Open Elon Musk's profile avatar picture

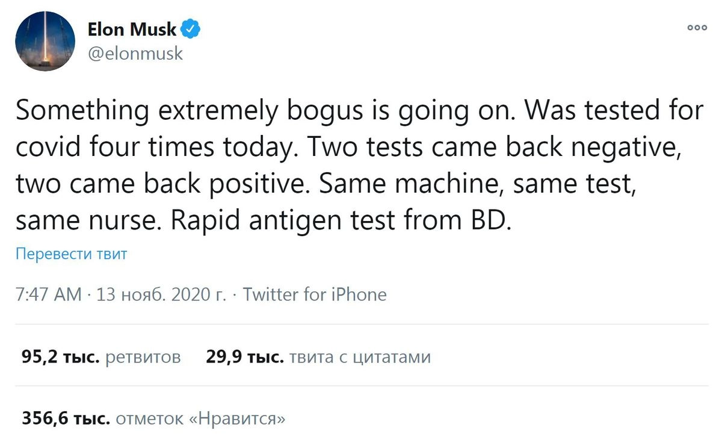click(45, 40)
